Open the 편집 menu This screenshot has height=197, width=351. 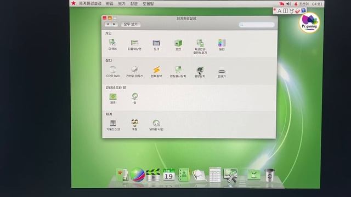pos(110,4)
